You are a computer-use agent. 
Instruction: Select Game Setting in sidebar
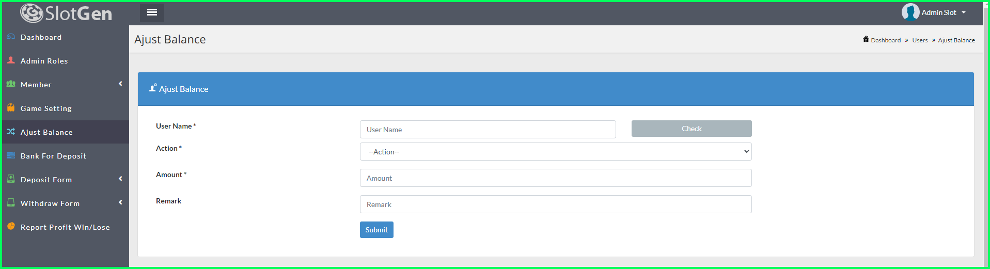[66, 108]
